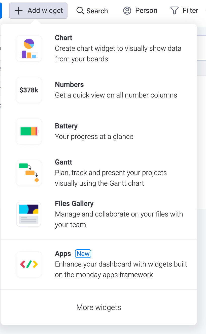The width and height of the screenshot is (206, 334).
Task: Select the Person avatar icon
Action: [127, 11]
